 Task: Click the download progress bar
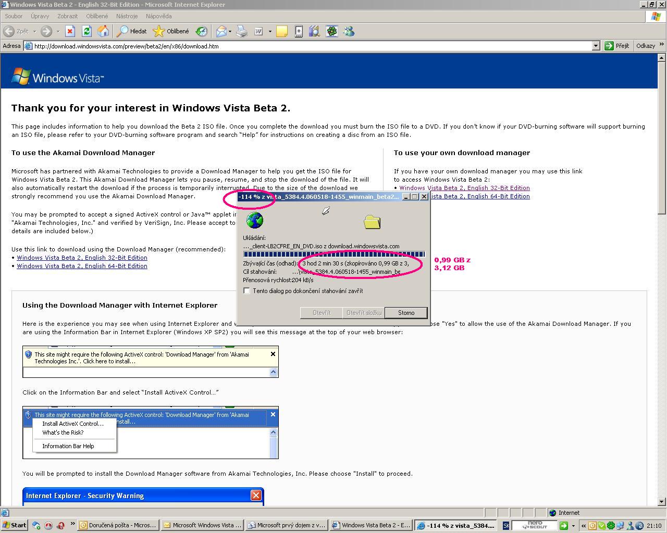tap(333, 255)
